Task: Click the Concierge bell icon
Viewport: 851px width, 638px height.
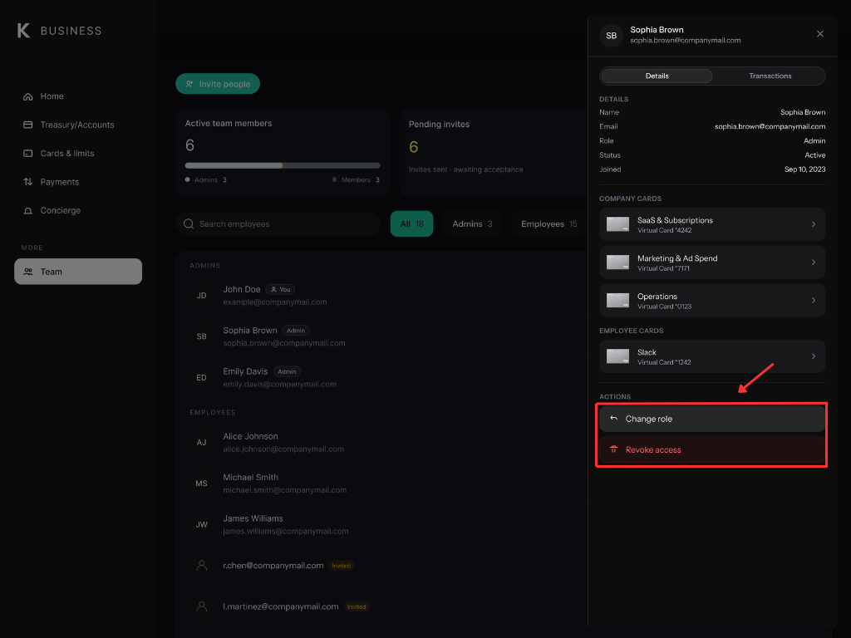Action: (x=27, y=210)
